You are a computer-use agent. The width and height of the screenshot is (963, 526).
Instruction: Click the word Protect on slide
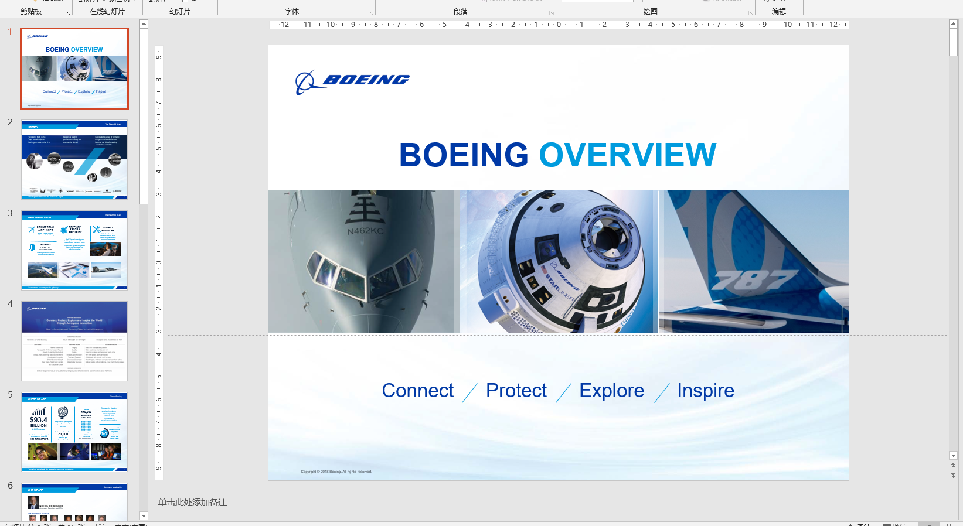pyautogui.click(x=516, y=391)
